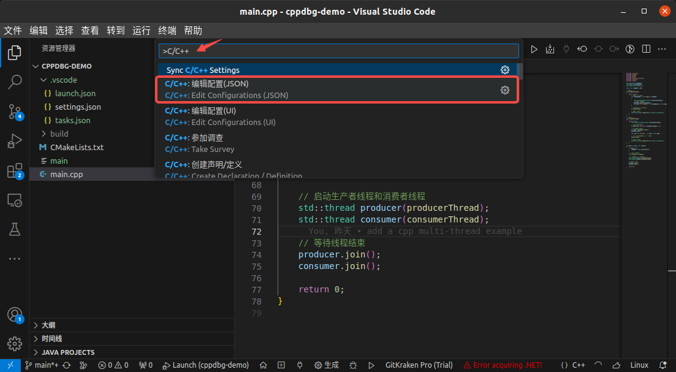Select the Explorer icon in activity bar
This screenshot has height=372, width=676.
(14, 53)
